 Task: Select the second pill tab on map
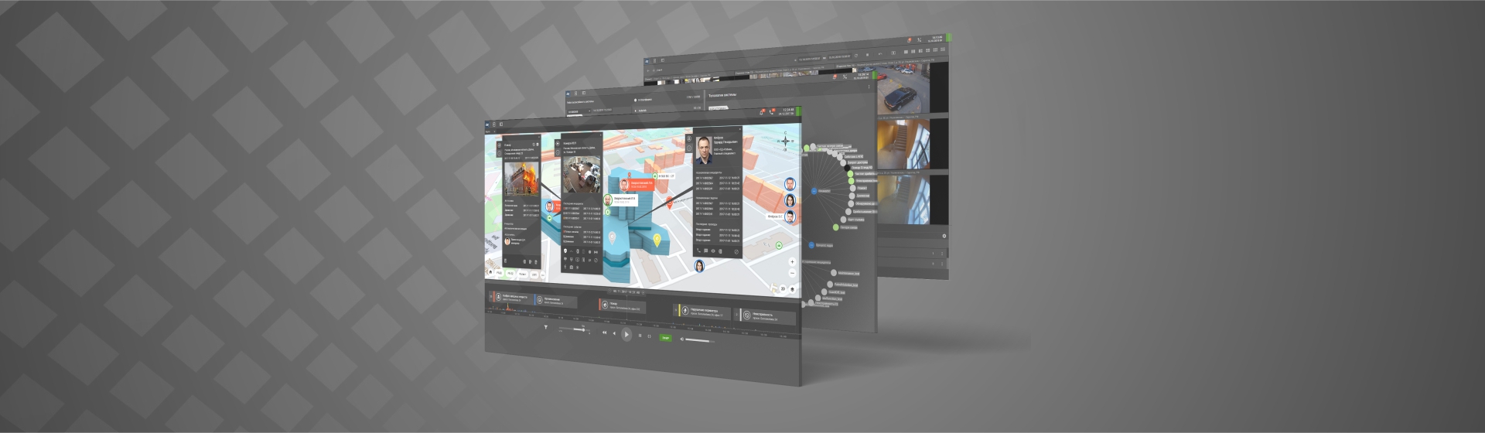coord(510,274)
